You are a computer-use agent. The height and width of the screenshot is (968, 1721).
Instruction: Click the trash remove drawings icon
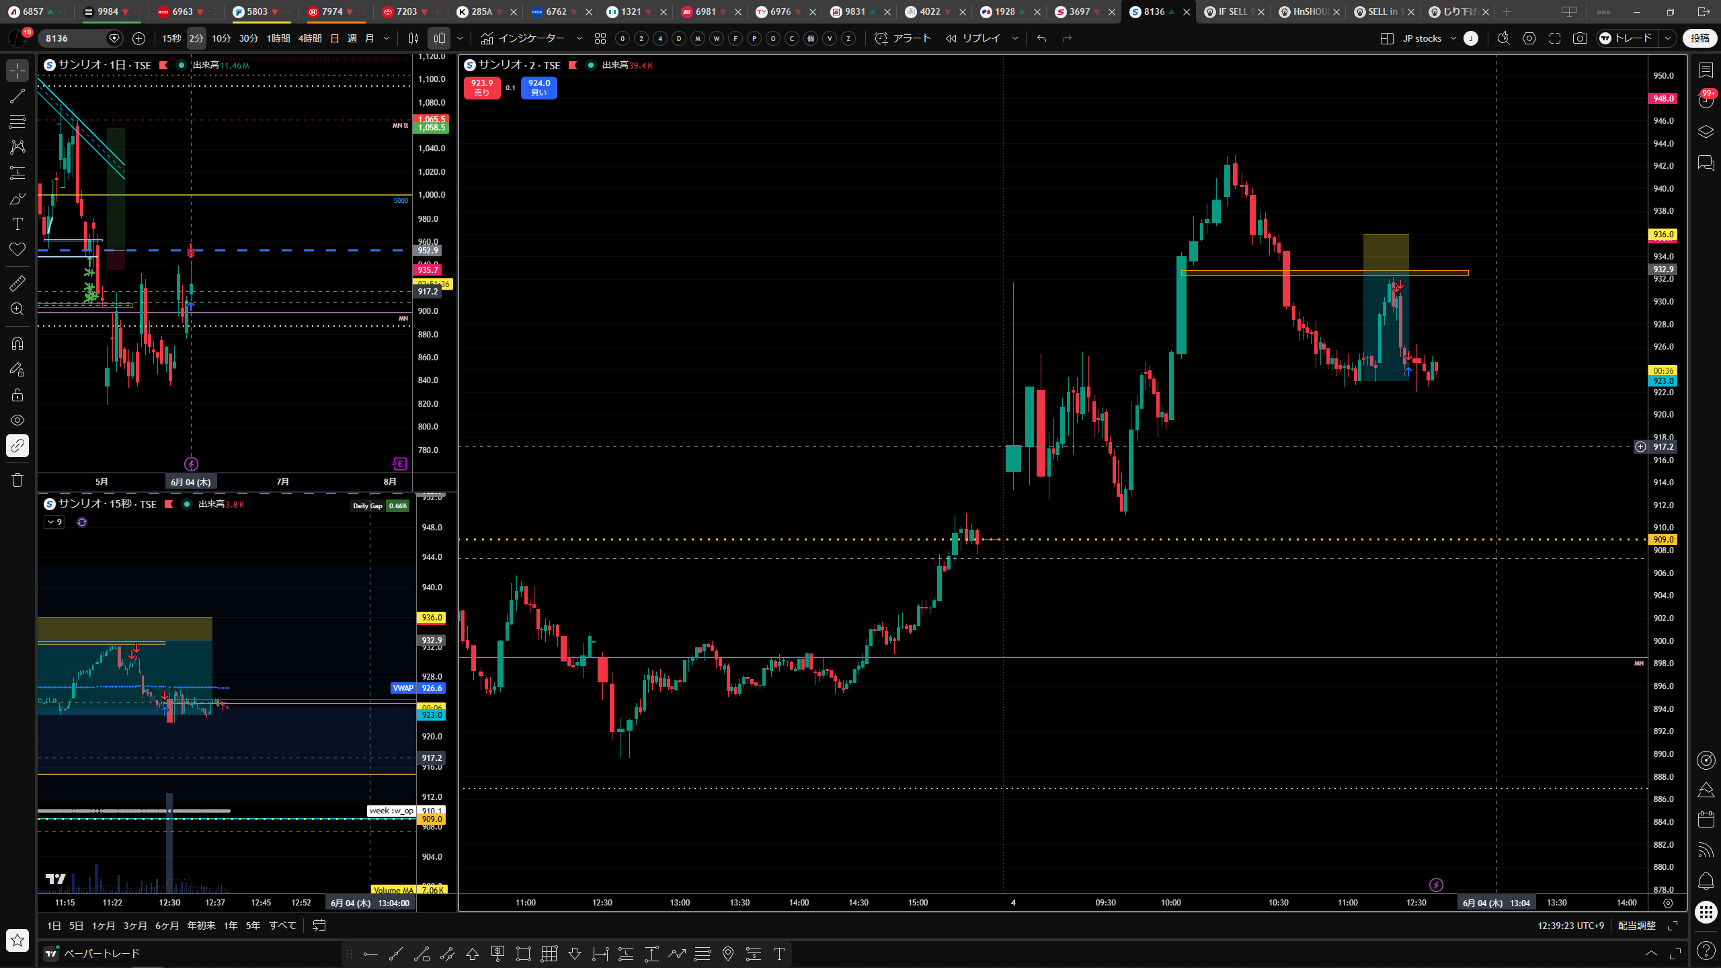17,480
